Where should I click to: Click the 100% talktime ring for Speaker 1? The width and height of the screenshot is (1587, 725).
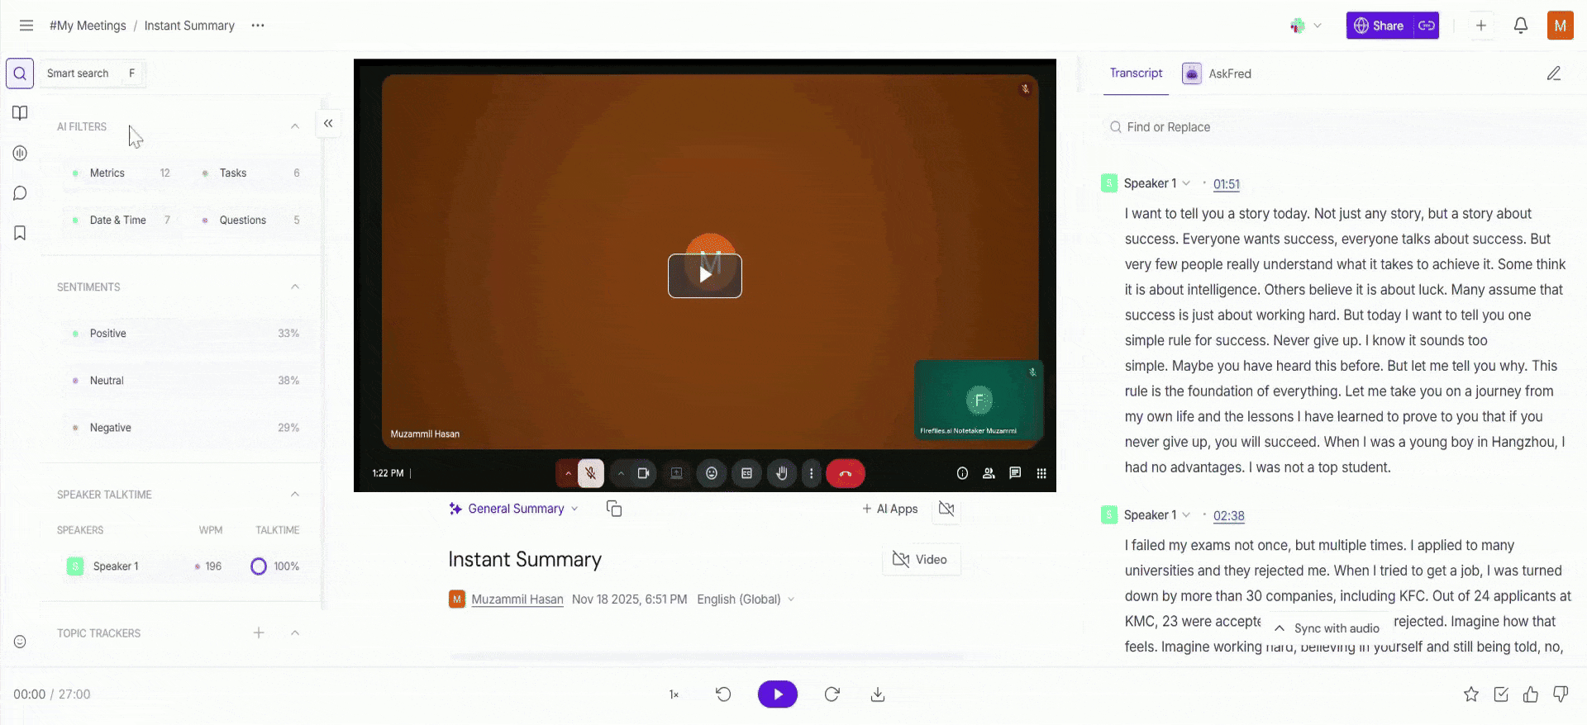pyautogui.click(x=259, y=566)
